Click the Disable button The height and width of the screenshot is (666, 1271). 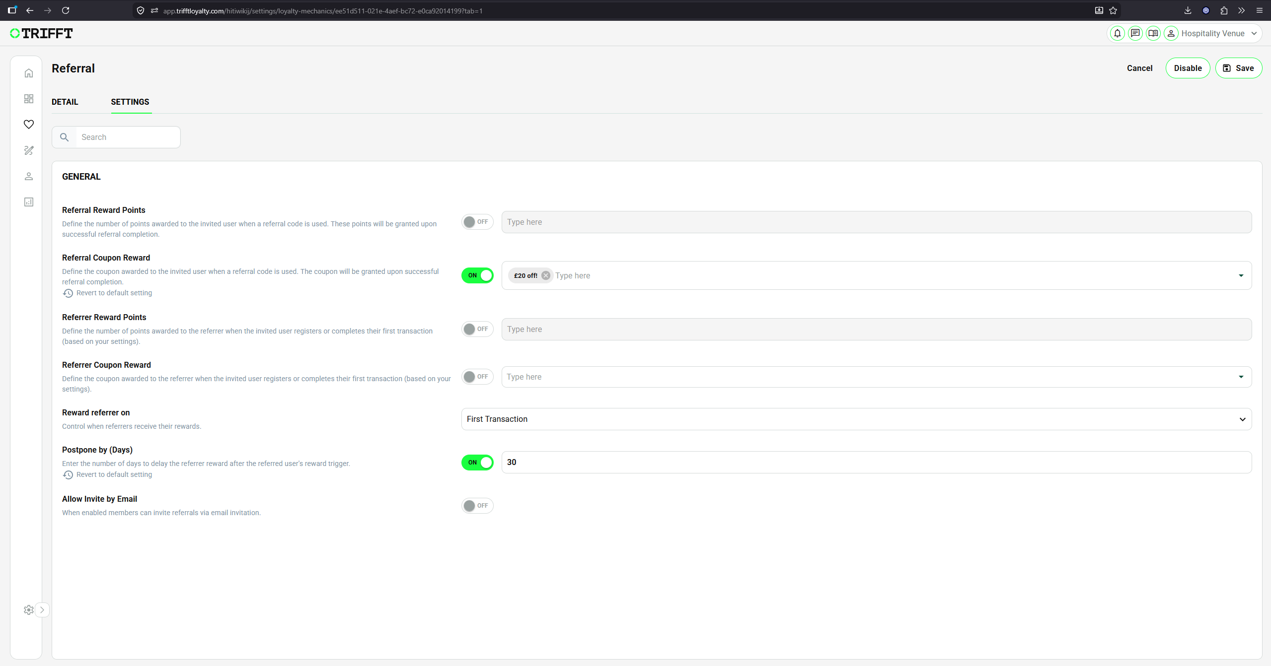click(1188, 68)
